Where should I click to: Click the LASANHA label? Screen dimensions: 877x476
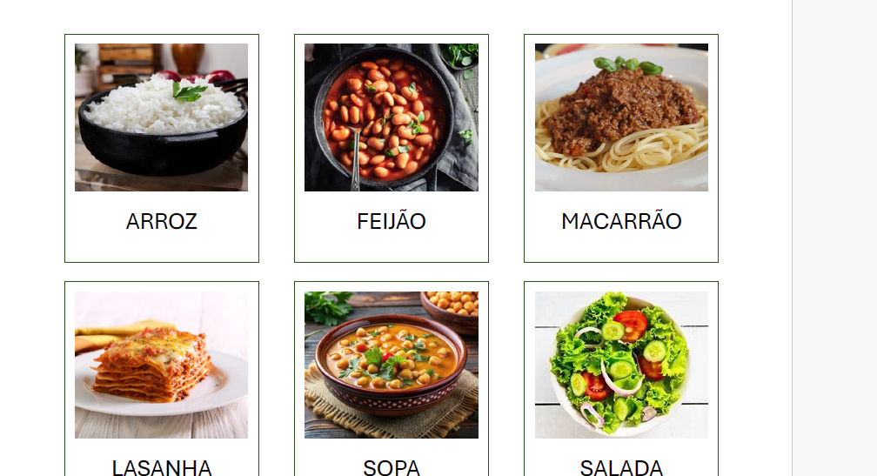(x=162, y=467)
